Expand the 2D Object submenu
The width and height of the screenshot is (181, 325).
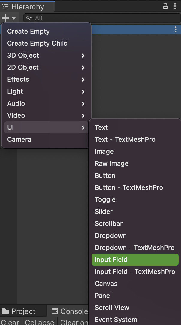46,67
